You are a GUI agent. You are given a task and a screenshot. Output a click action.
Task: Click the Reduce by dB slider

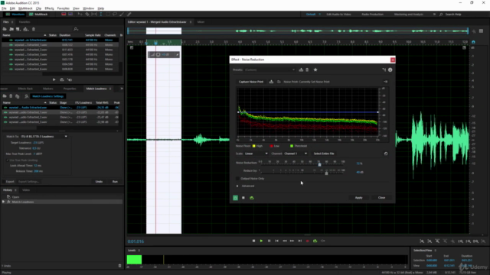[x=327, y=173]
